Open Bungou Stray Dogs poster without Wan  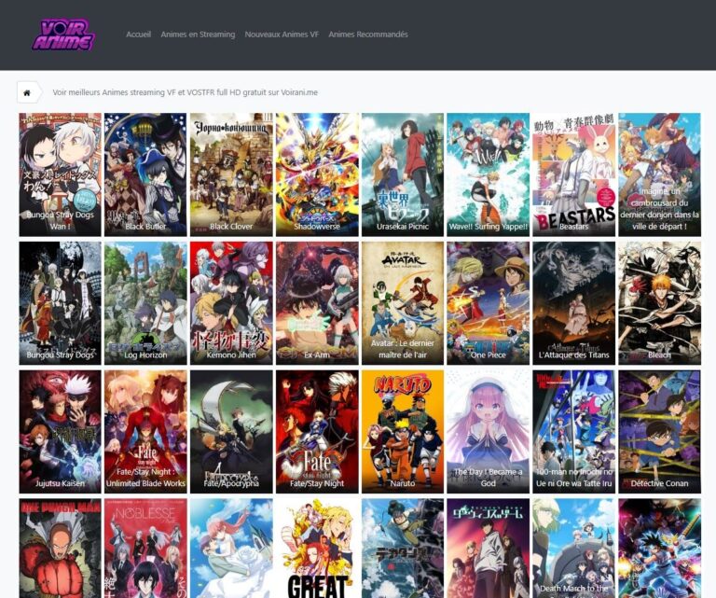coord(60,303)
